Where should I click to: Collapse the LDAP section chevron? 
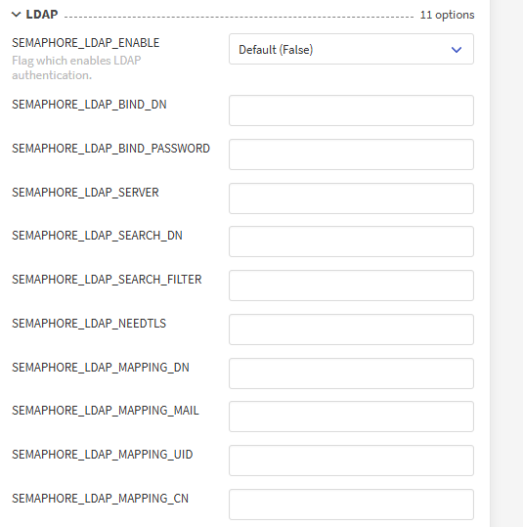[x=17, y=15]
